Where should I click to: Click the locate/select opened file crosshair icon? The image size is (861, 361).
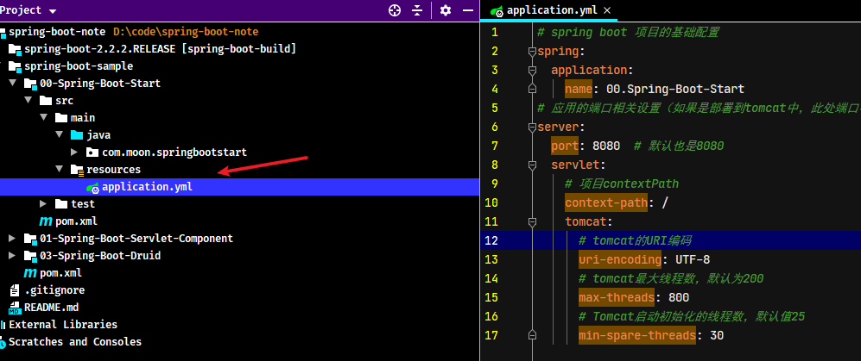395,10
